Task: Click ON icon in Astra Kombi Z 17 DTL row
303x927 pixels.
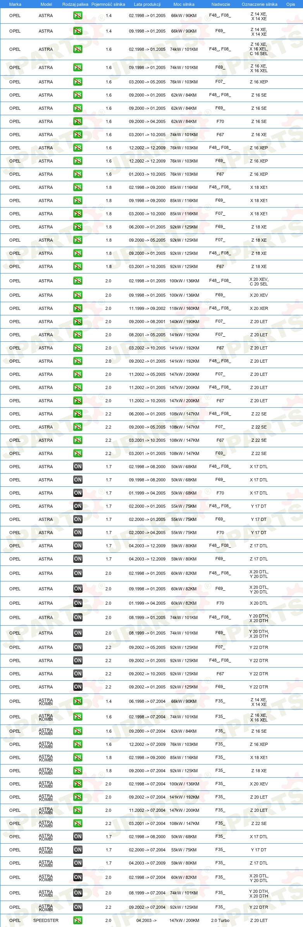Action: [77, 863]
